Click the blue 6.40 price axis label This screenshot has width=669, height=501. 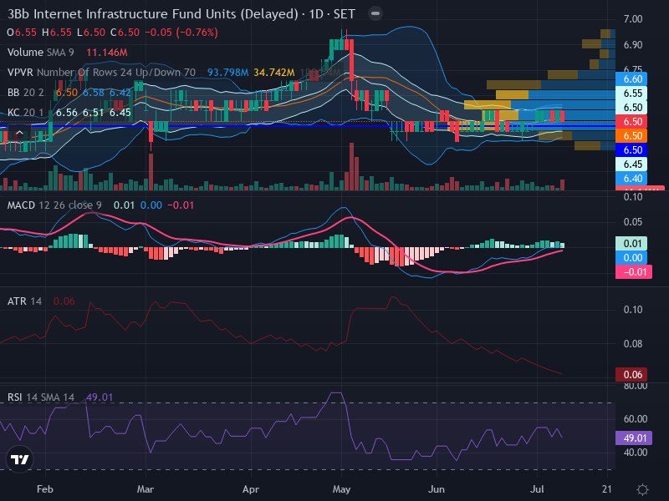631,178
